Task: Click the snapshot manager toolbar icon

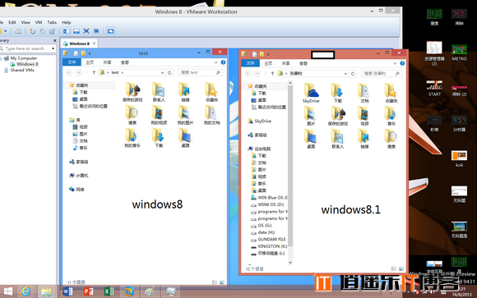Action: [x=53, y=31]
